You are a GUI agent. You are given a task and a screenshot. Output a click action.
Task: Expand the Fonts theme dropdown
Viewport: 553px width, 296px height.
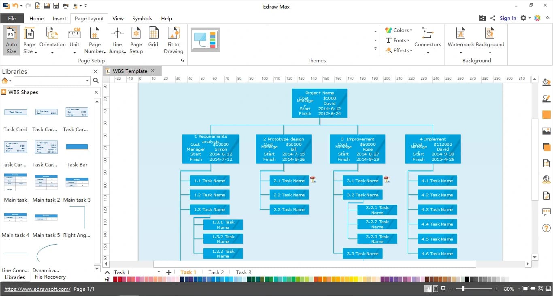pos(398,40)
